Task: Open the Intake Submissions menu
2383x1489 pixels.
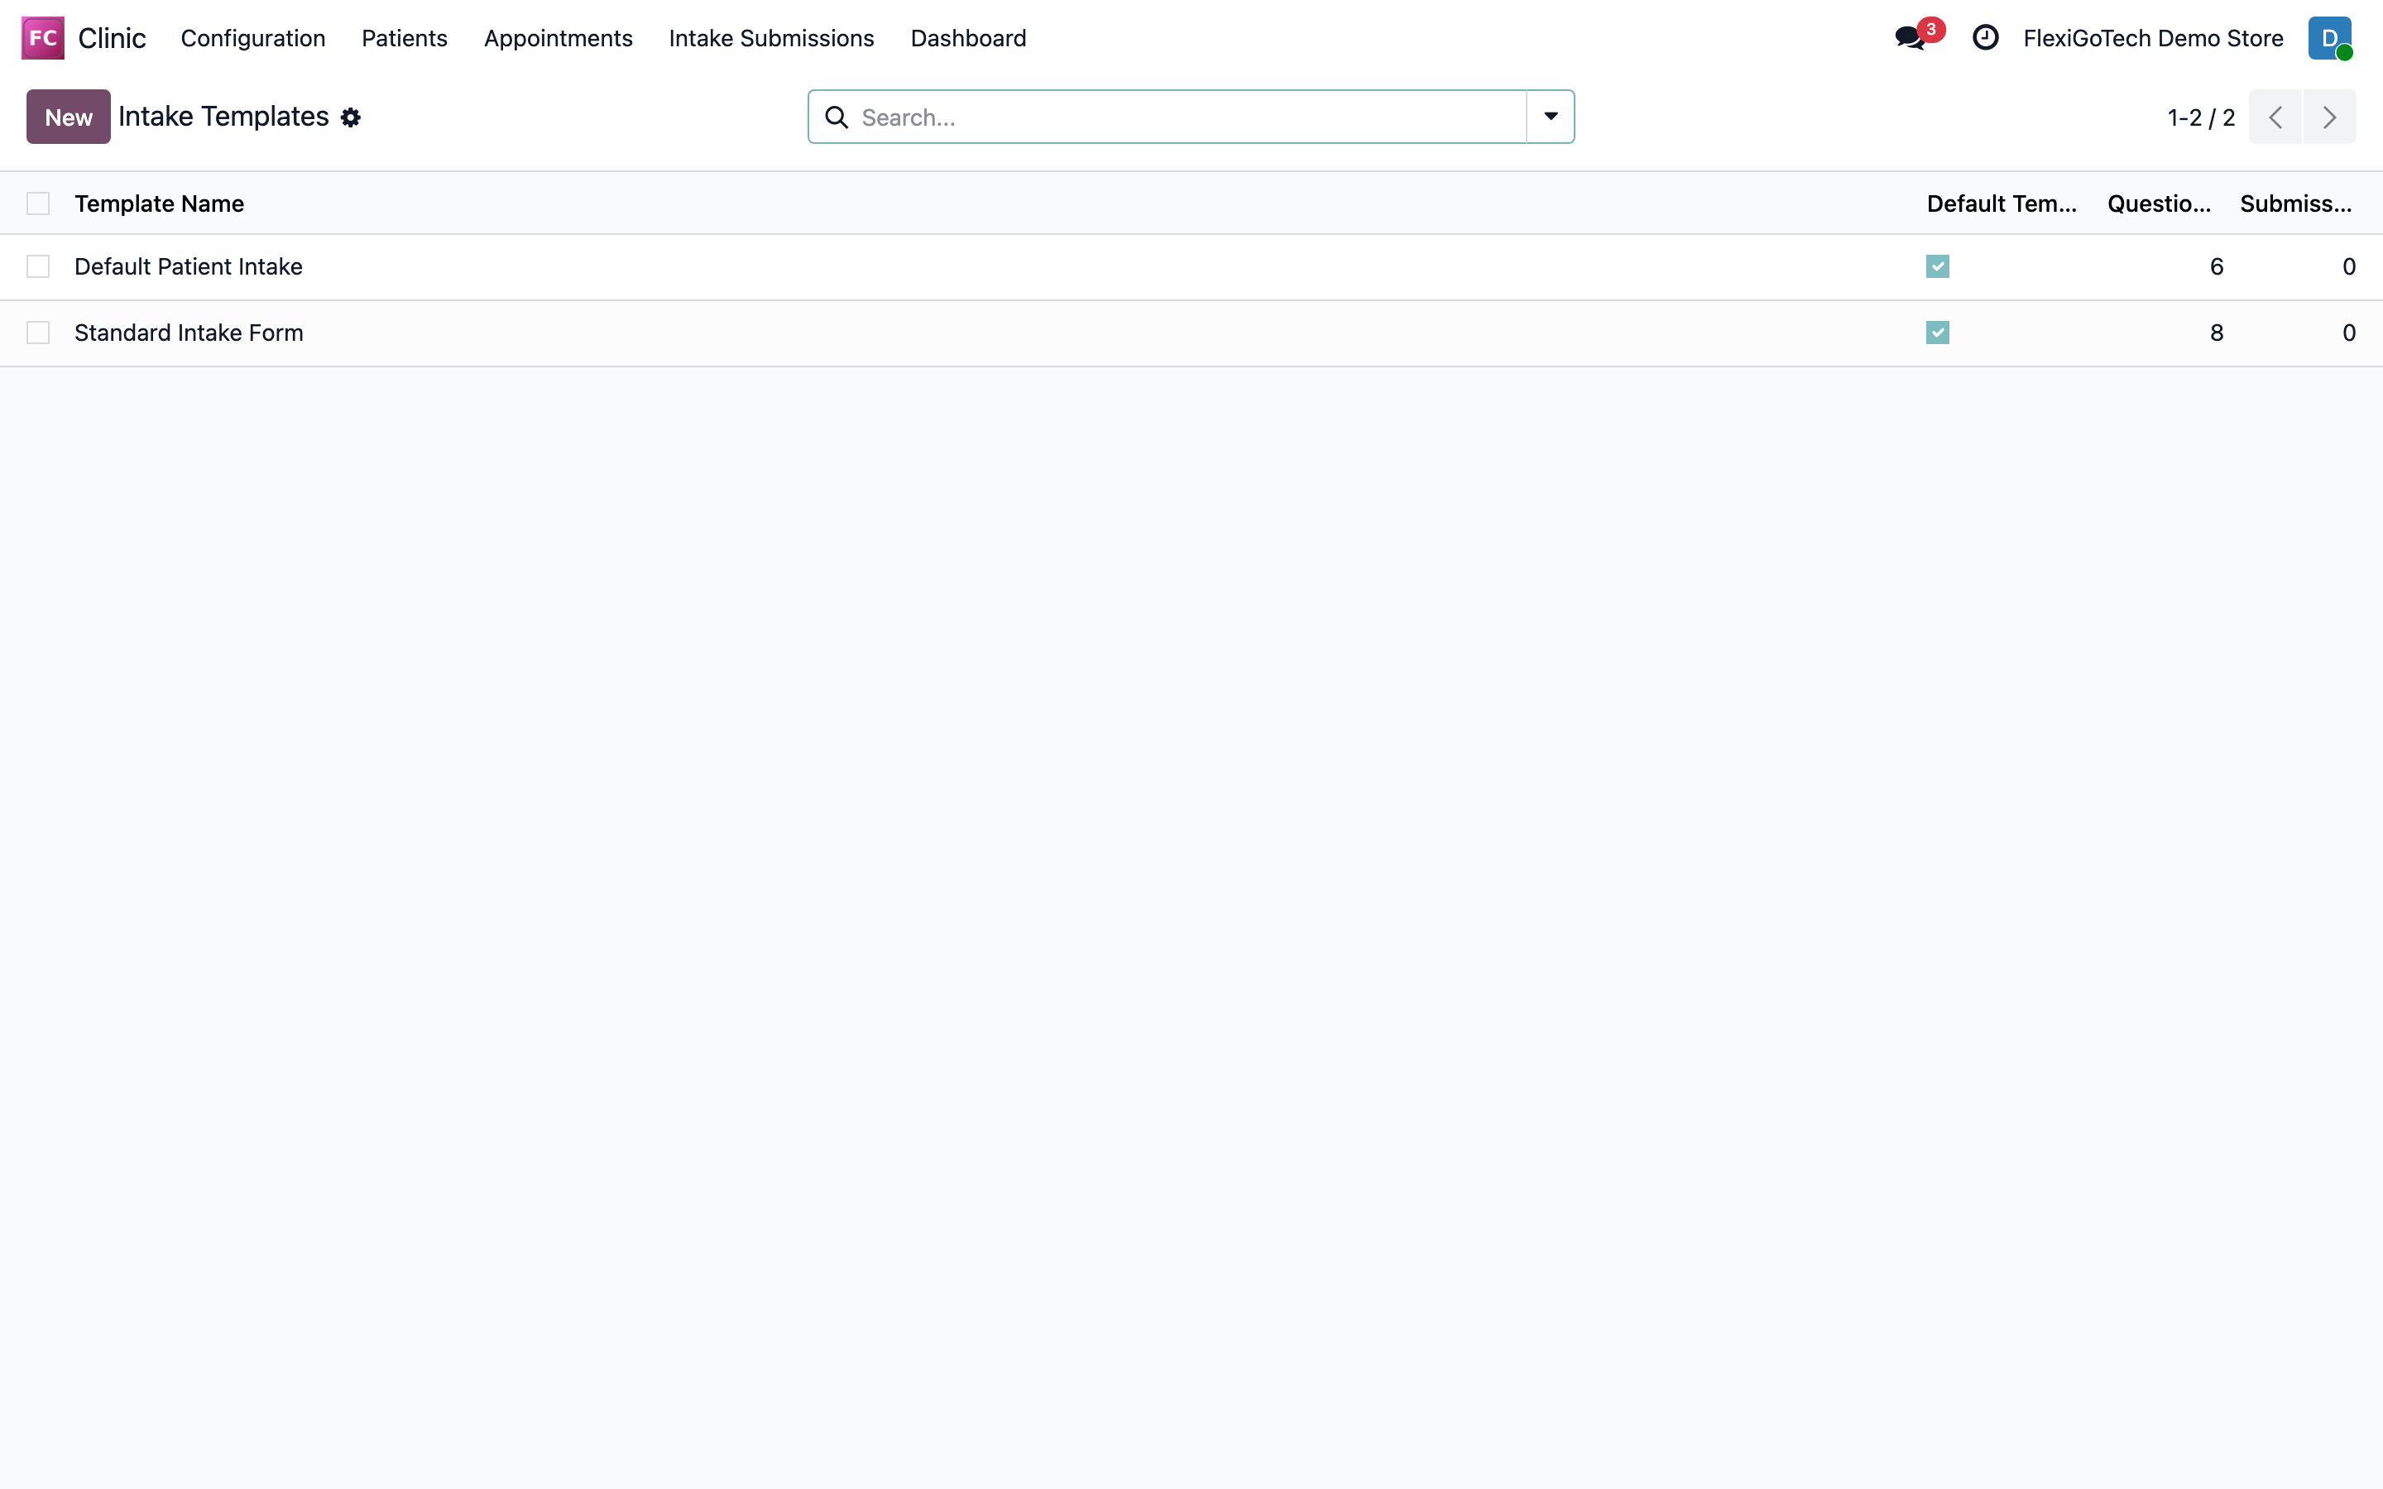Action: coord(771,37)
